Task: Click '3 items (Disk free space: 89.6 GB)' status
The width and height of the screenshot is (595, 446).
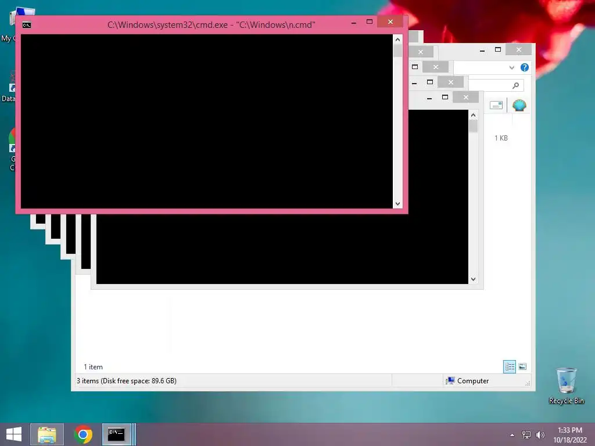Action: point(126,381)
